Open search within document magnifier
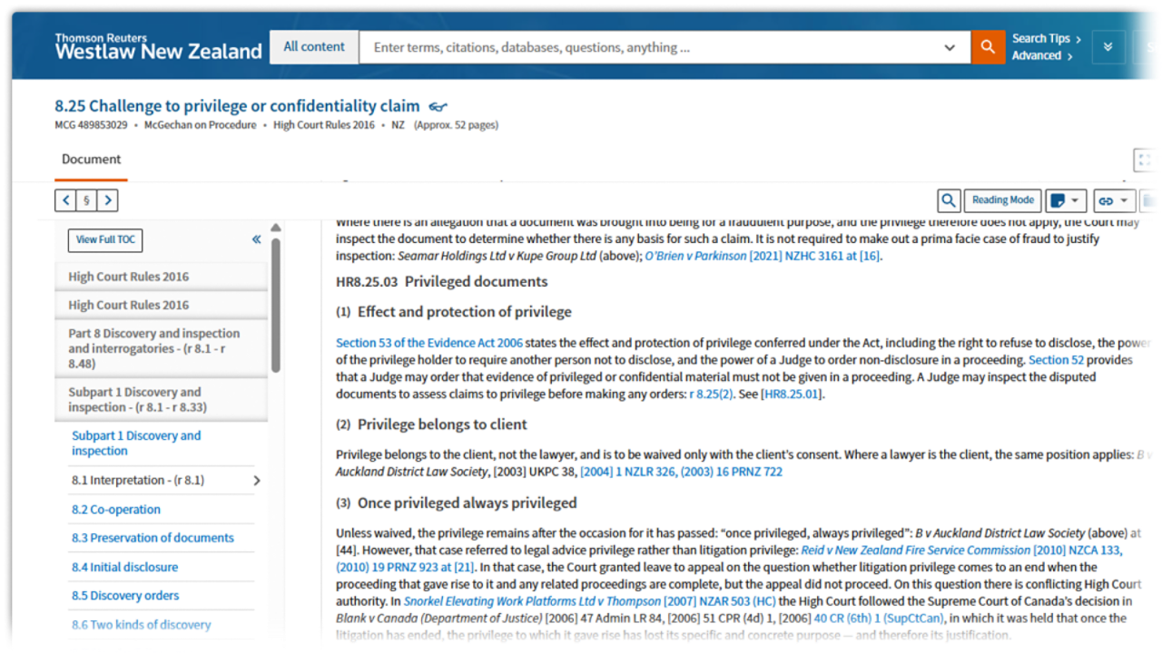This screenshot has height=653, width=1162. 949,200
